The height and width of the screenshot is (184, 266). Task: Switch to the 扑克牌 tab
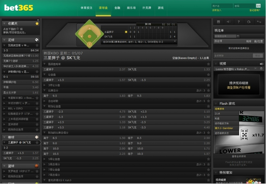point(147,8)
